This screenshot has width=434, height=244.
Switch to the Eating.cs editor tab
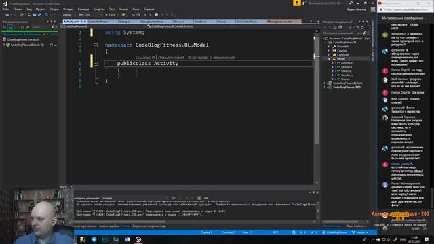(x=129, y=21)
